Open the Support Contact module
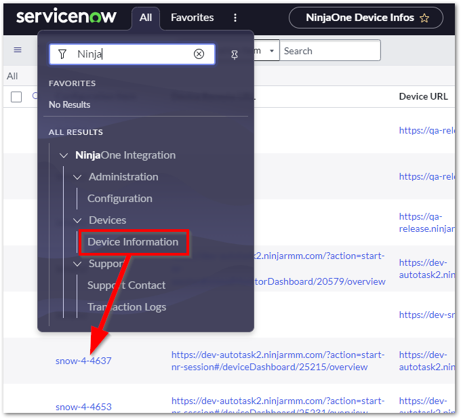This screenshot has width=461, height=419. click(126, 285)
